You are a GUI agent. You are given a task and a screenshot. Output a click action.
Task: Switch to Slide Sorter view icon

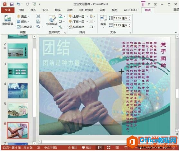[108, 148]
